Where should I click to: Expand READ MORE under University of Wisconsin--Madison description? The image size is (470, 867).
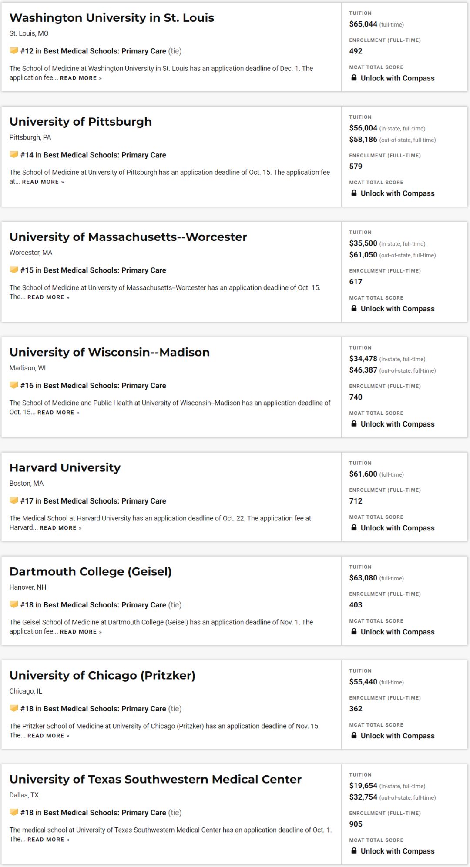coord(58,412)
